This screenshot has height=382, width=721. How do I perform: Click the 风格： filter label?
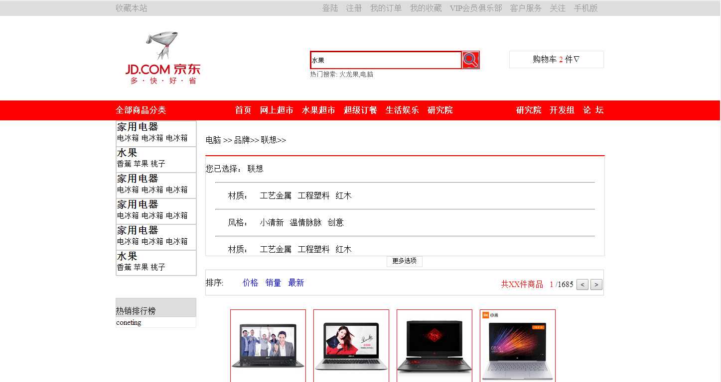click(x=239, y=222)
